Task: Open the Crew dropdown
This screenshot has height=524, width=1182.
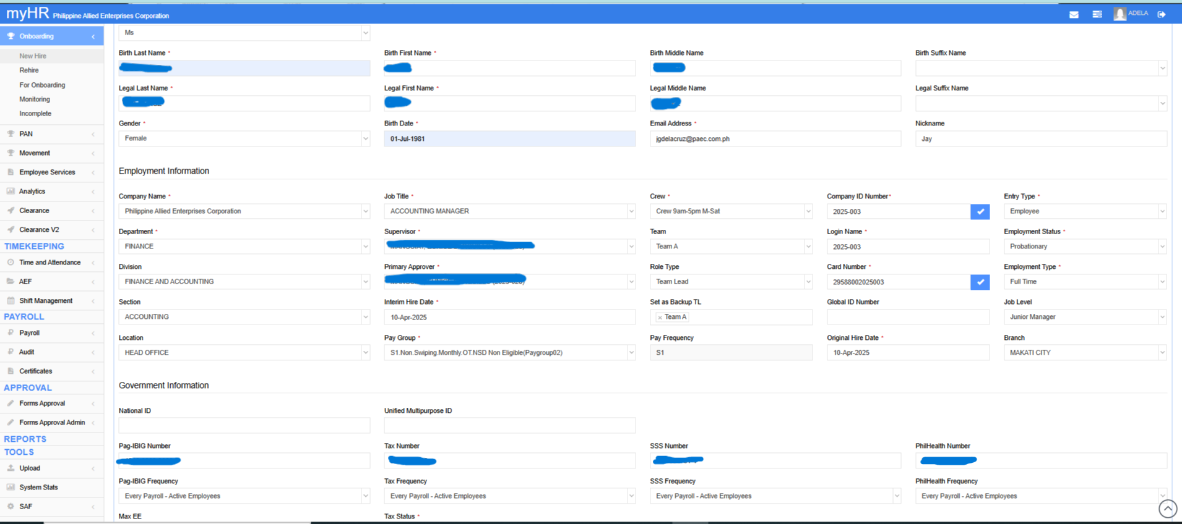Action: point(731,211)
